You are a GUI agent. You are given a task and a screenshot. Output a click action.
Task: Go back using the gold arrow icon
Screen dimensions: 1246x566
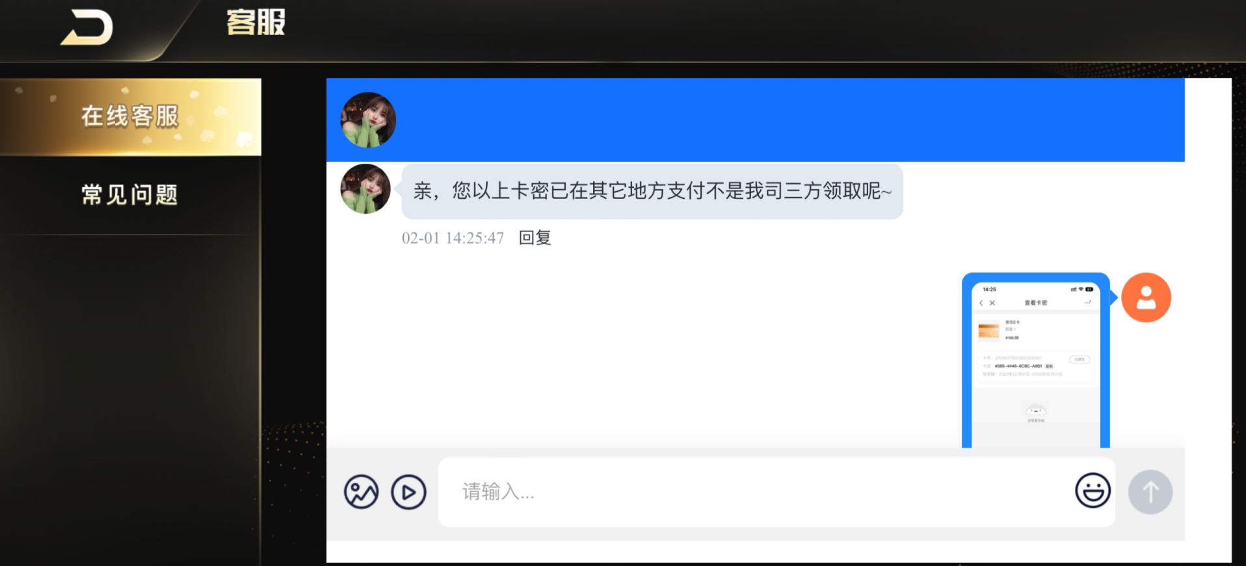coord(87,27)
